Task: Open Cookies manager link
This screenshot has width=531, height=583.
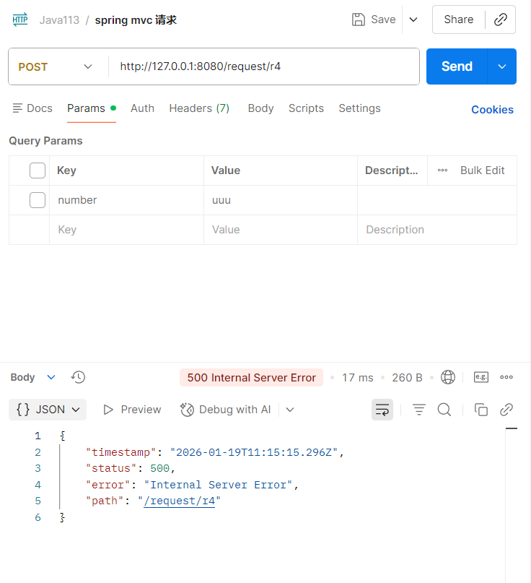Action: tap(492, 110)
